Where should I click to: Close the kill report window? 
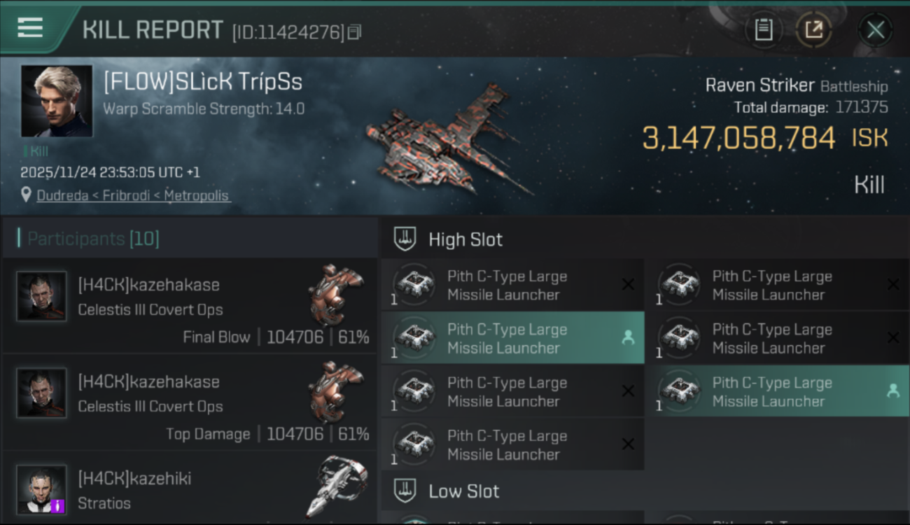(x=875, y=30)
